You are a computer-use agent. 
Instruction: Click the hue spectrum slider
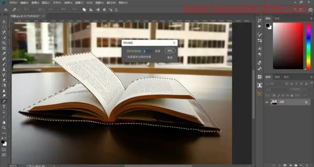coord(309,46)
